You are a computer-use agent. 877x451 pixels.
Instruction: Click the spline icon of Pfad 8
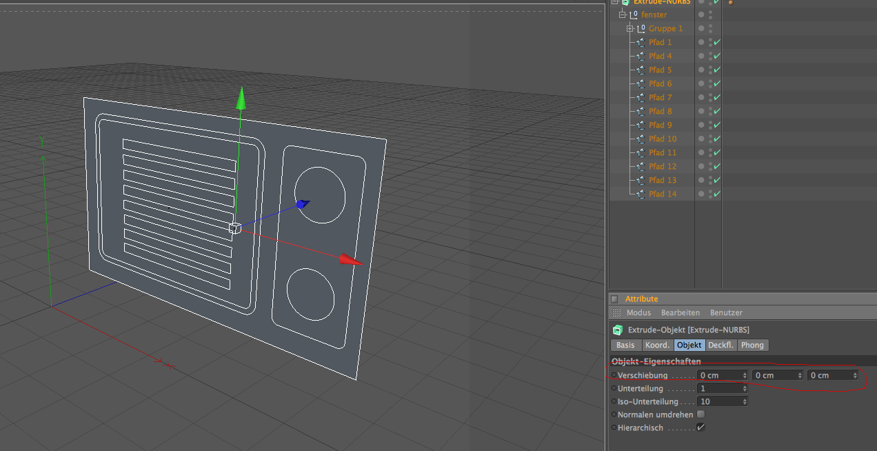coord(641,111)
